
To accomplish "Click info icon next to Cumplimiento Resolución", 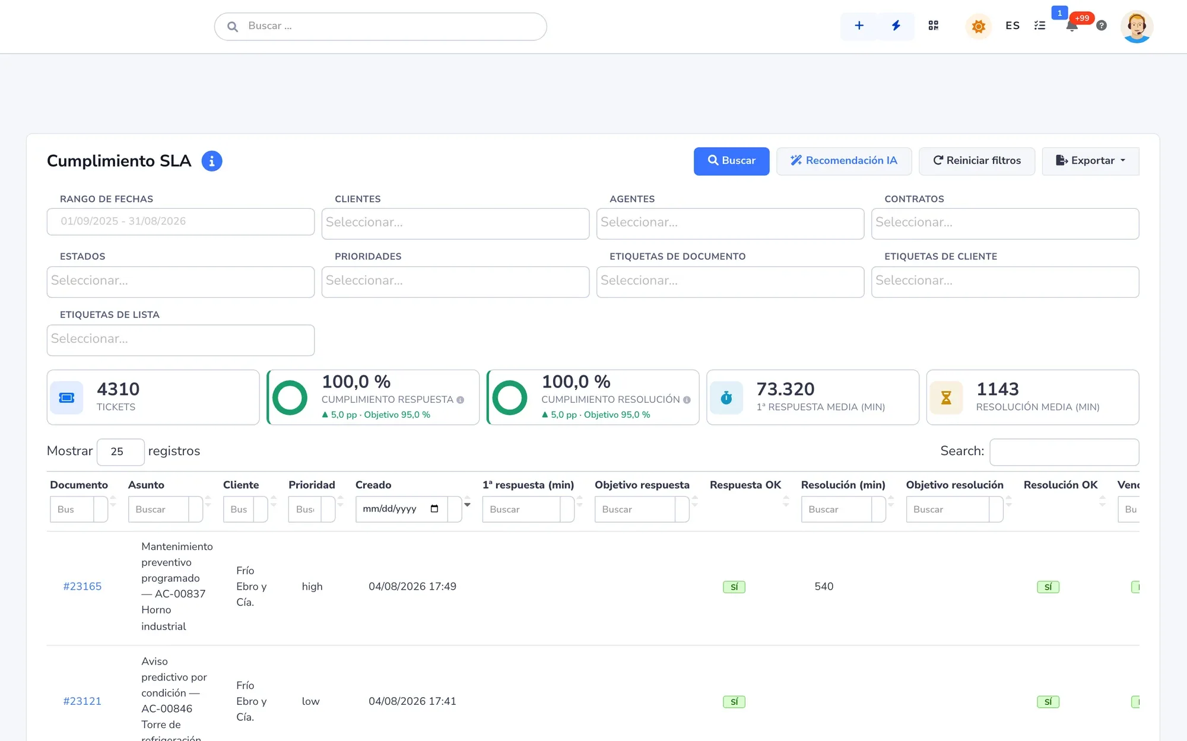I will [687, 400].
